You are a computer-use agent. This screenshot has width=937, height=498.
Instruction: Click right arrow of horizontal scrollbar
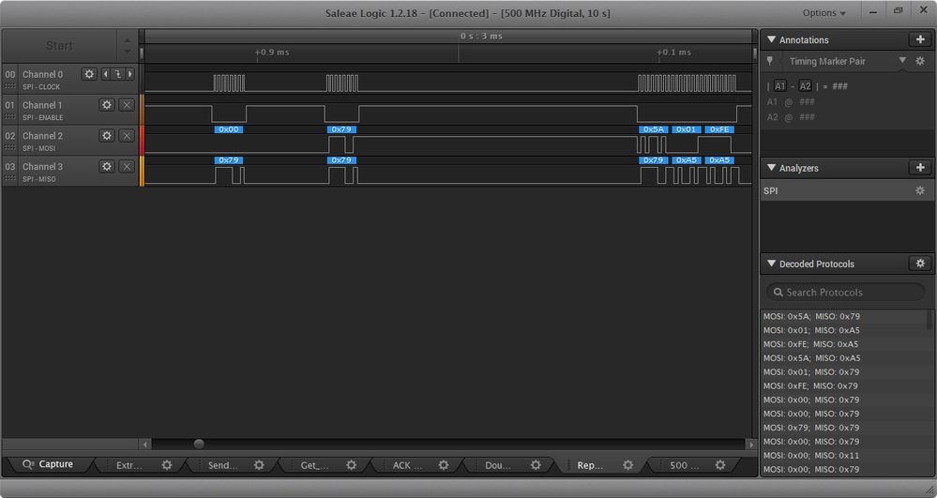[751, 445]
